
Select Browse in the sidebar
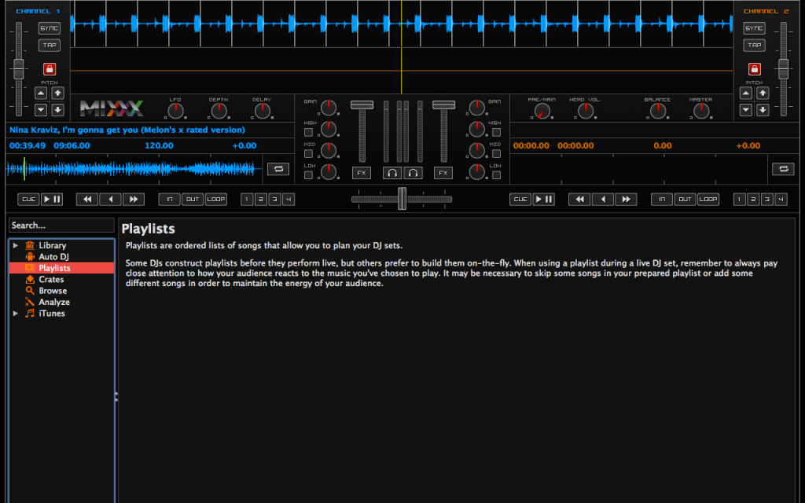[x=53, y=291]
